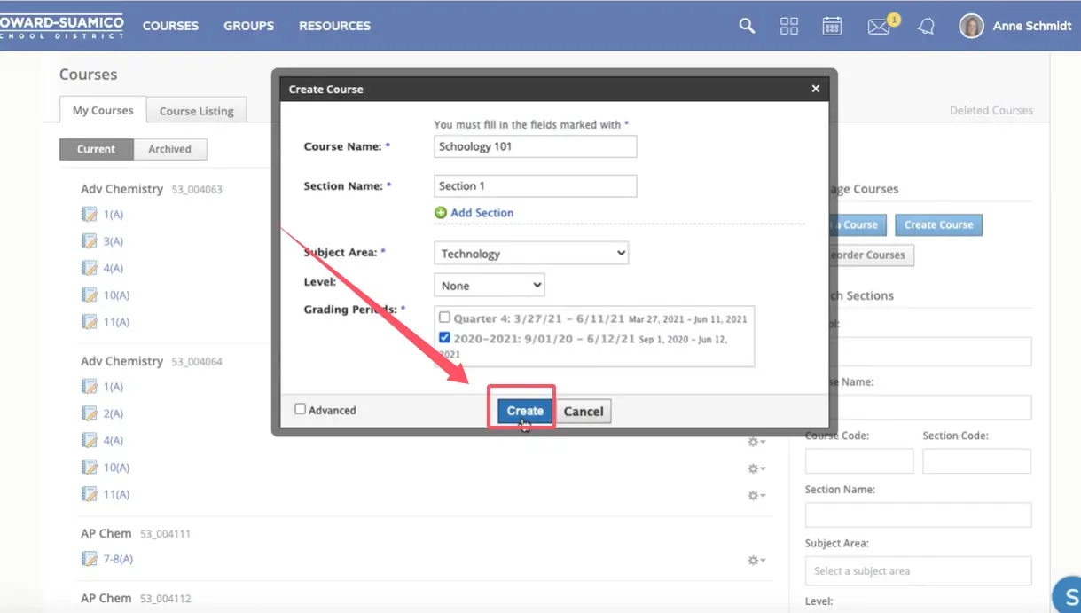Click the green Add Section plus icon
Viewport: 1081px width, 613px height.
coord(441,213)
